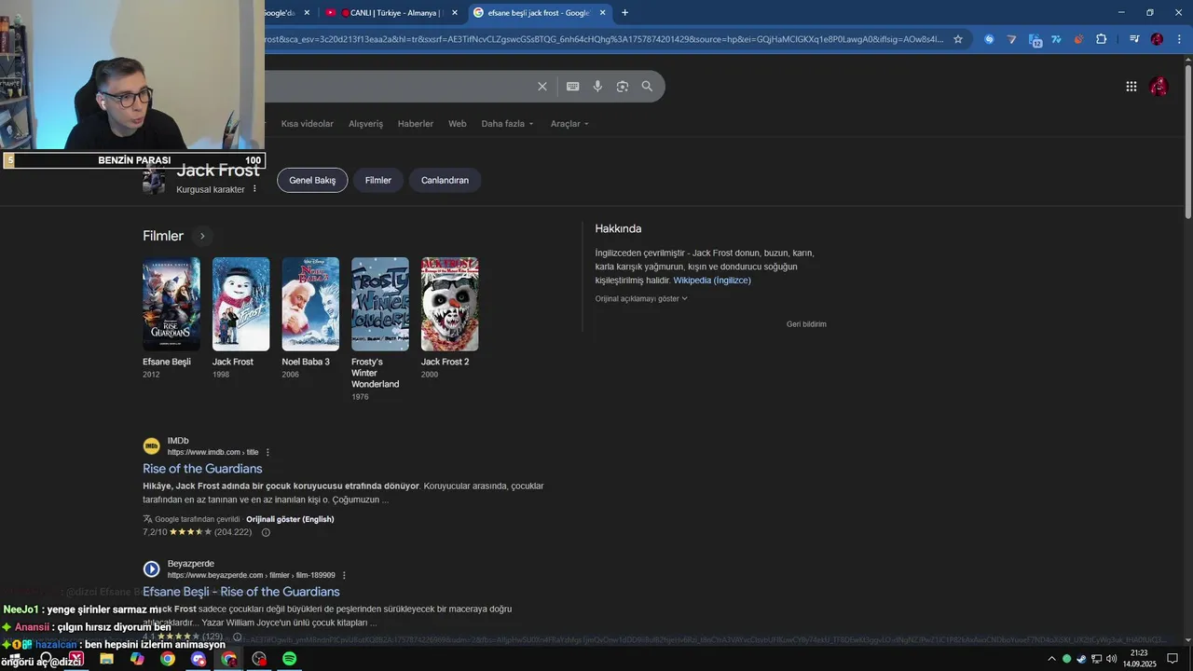Expand the Filmler section arrow
The height and width of the screenshot is (671, 1193).
202,236
